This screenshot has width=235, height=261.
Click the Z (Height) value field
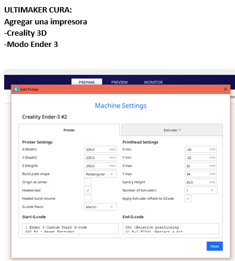tap(101, 166)
